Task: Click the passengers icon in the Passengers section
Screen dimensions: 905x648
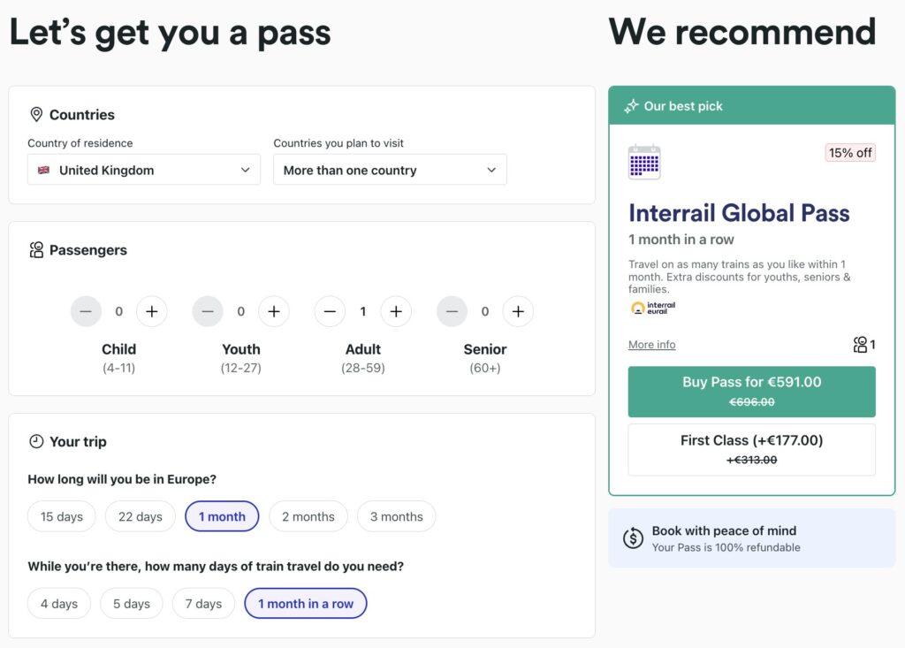Action: point(36,250)
